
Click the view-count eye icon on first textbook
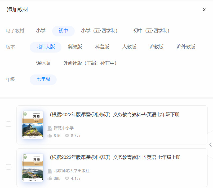pos(66,135)
